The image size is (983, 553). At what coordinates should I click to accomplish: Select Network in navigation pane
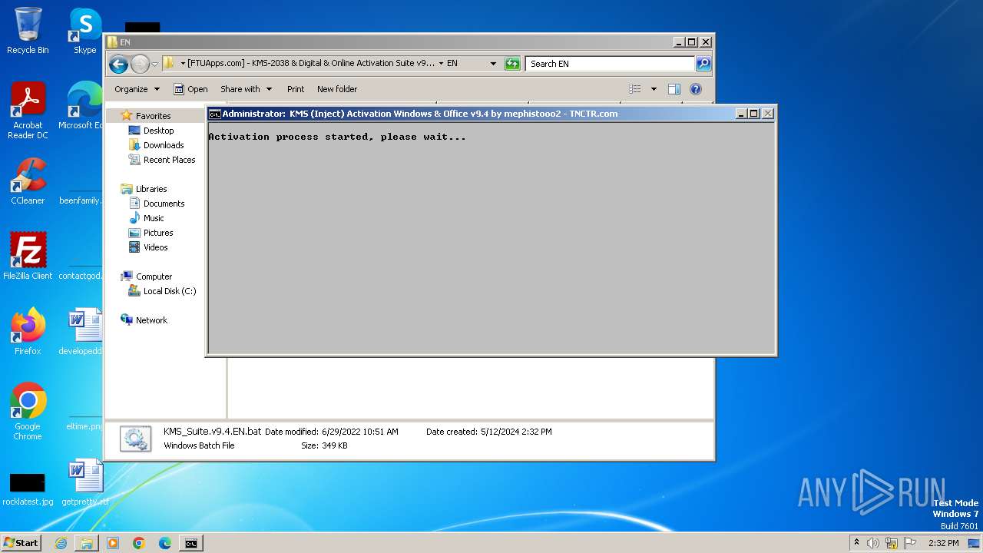click(x=151, y=320)
